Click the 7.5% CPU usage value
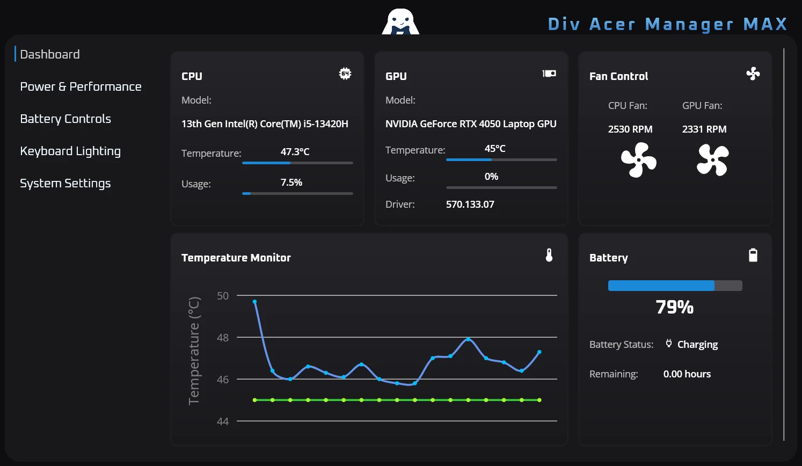The width and height of the screenshot is (802, 466). (x=291, y=183)
